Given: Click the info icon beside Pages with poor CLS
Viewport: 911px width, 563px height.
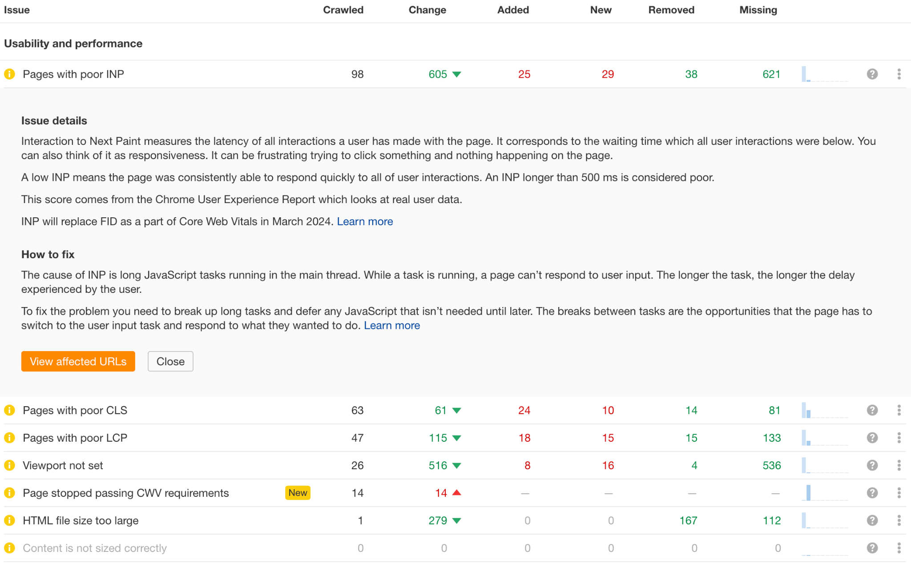Looking at the screenshot, I should (x=10, y=410).
